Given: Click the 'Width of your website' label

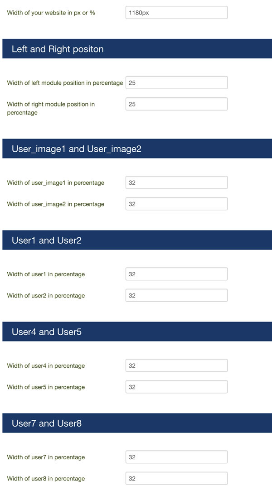Looking at the screenshot, I should coord(51,13).
